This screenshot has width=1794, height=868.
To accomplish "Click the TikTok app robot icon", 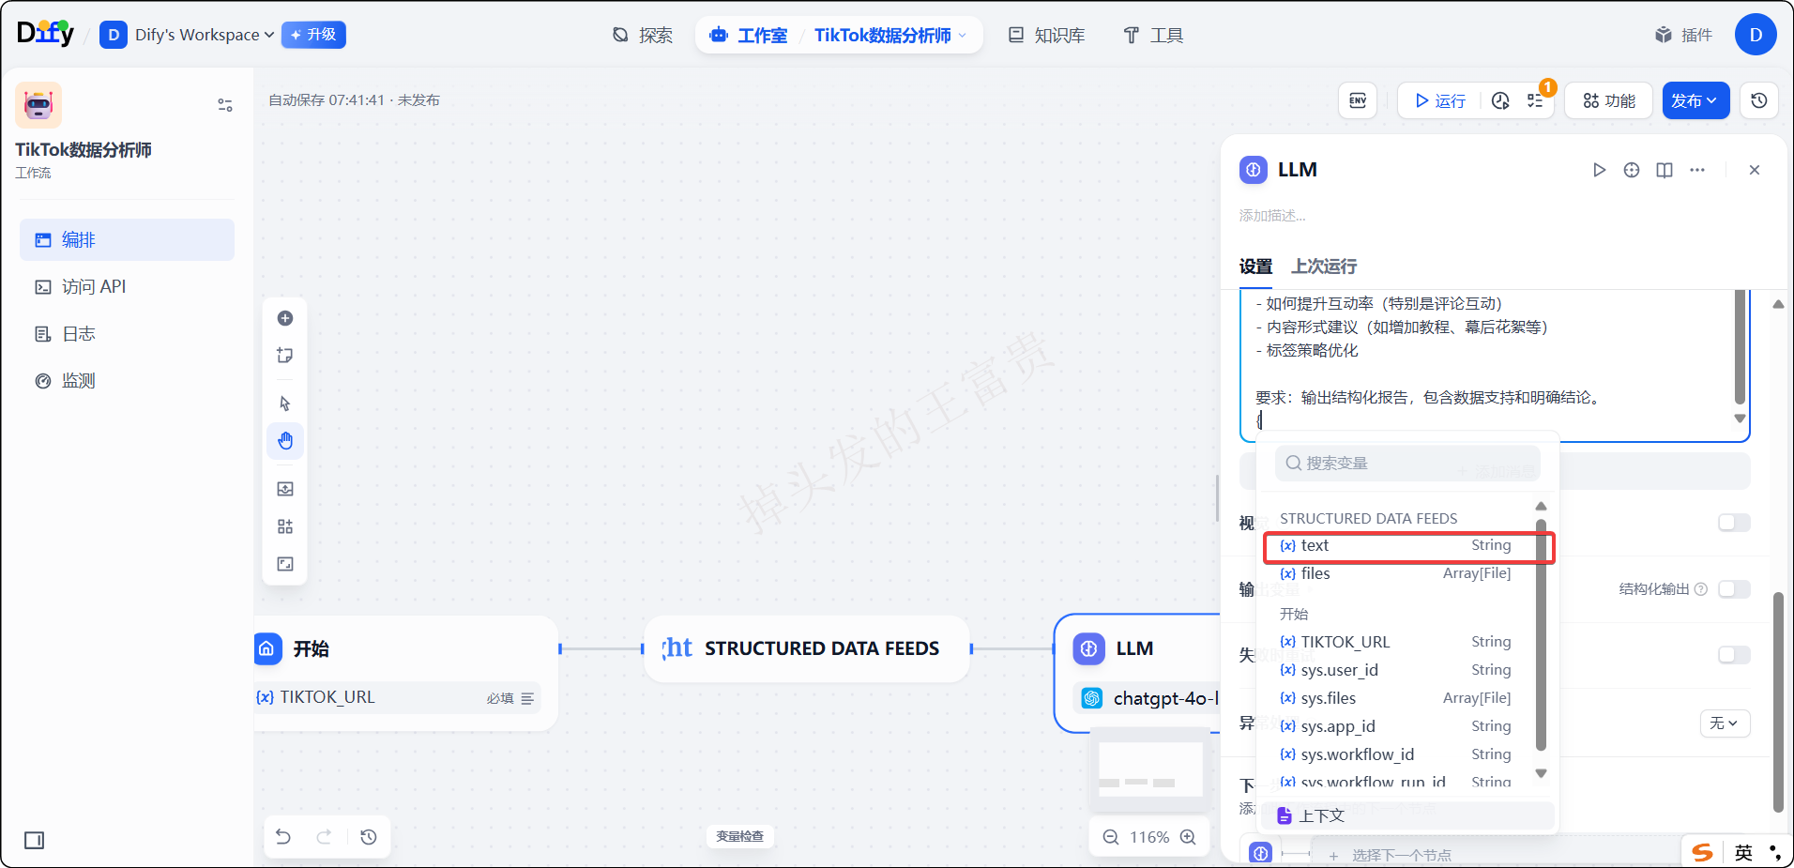I will [x=38, y=104].
